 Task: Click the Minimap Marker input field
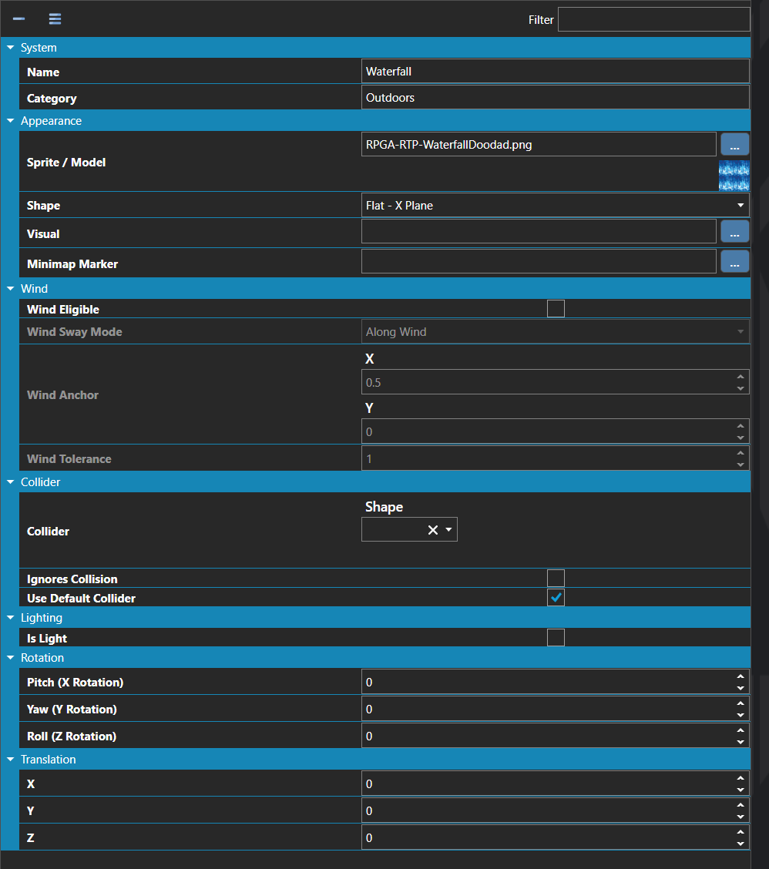tap(539, 262)
